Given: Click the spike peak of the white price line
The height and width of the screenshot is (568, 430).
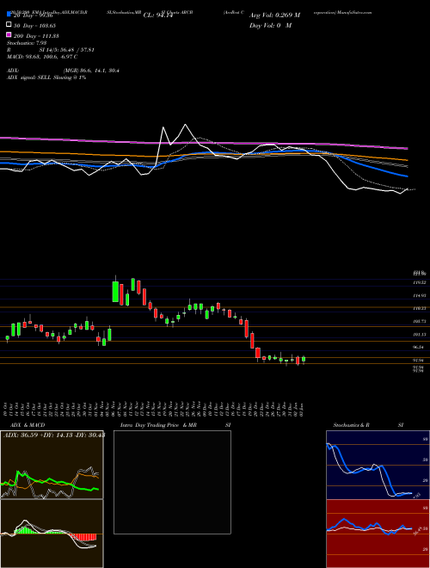Looking at the screenshot, I should 186,125.
